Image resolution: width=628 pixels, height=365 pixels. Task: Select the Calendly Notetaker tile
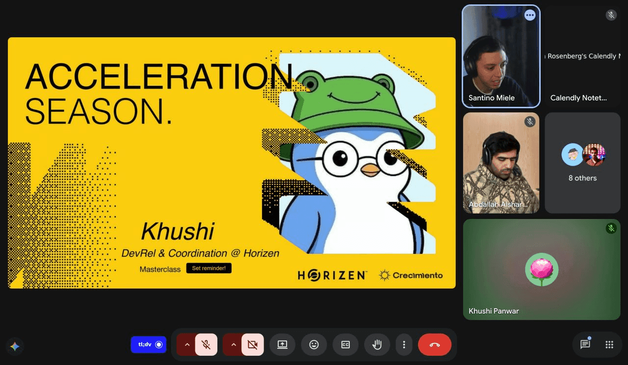(582, 56)
